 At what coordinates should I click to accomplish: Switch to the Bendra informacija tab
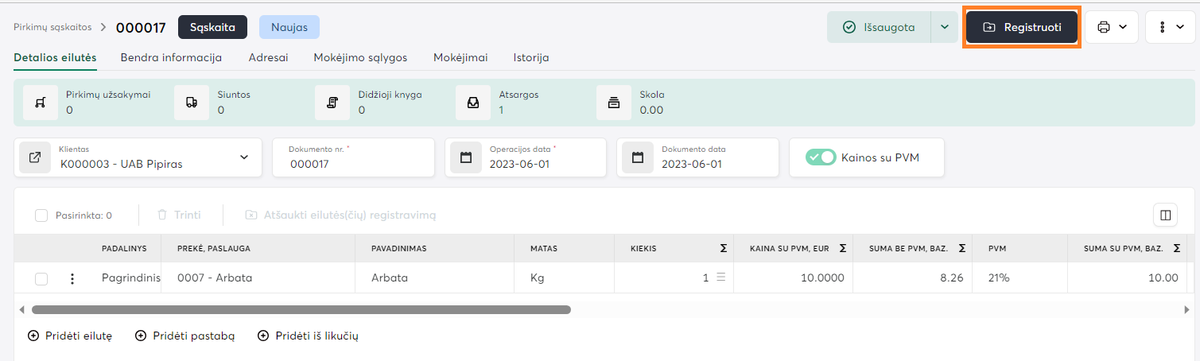tap(171, 57)
